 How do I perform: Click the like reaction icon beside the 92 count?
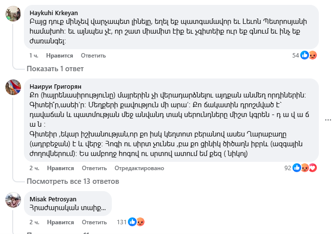pyautogui.click(x=297, y=168)
